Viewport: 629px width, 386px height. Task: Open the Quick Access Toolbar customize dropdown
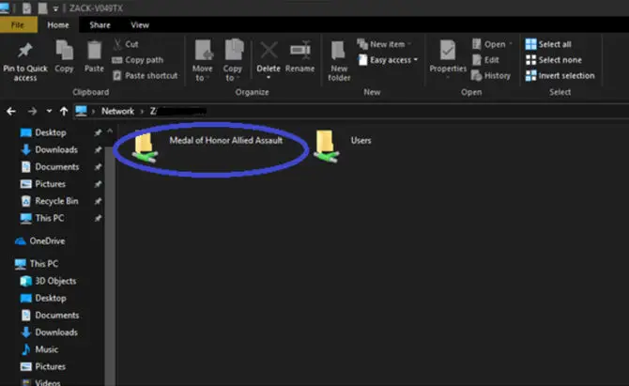(55, 8)
